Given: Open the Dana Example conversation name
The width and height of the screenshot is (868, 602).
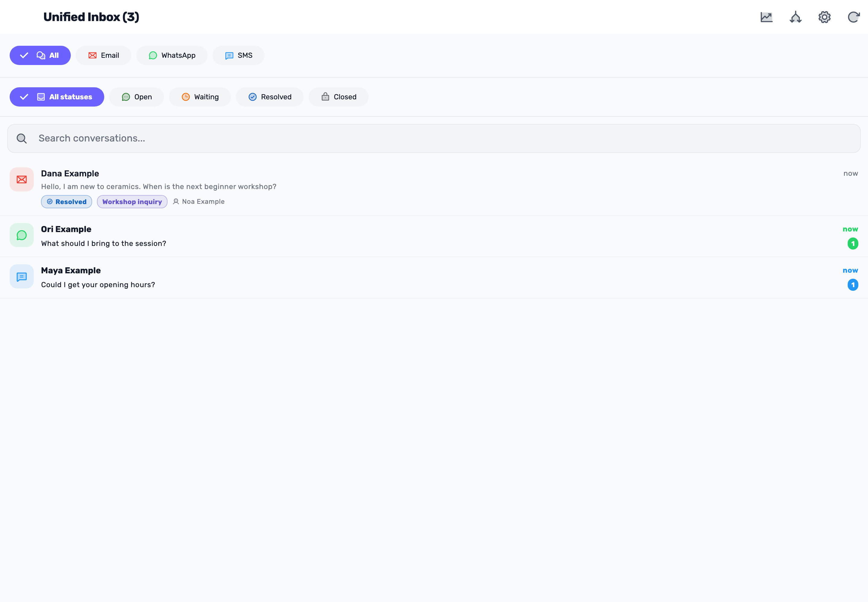Looking at the screenshot, I should click(x=70, y=173).
